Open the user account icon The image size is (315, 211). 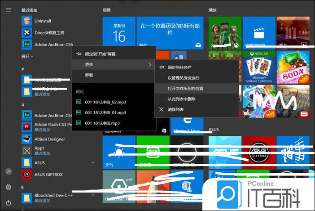8,171
